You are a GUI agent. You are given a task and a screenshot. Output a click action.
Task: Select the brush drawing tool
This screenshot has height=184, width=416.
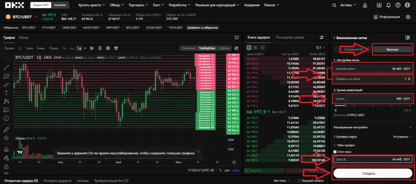(x=6, y=84)
